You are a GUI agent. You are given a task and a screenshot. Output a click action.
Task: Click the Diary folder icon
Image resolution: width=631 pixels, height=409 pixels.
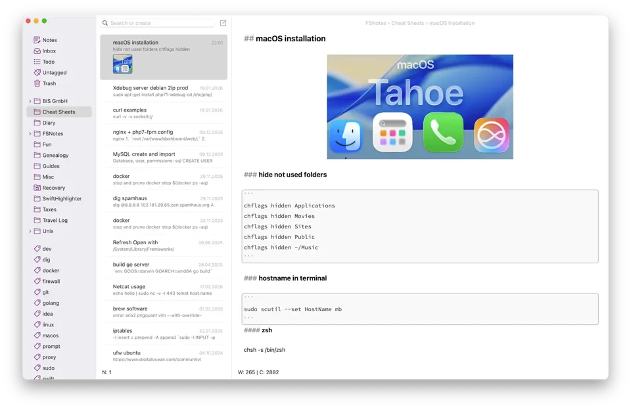(37, 123)
